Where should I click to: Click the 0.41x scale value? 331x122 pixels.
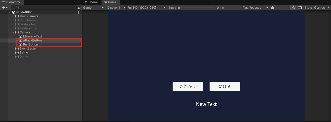pos(221,8)
